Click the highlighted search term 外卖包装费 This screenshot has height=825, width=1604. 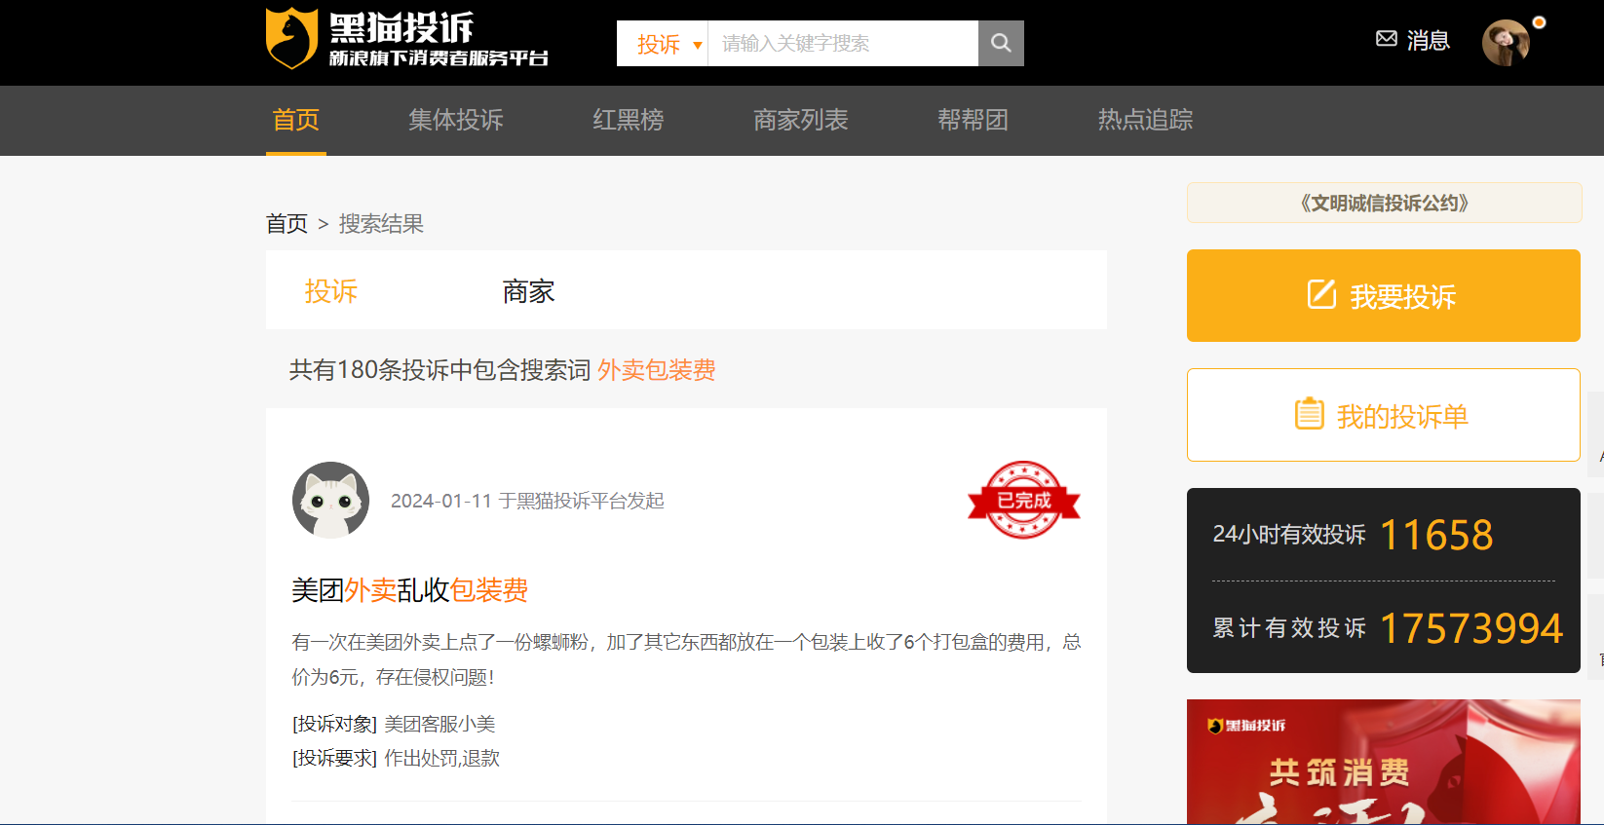[657, 370]
